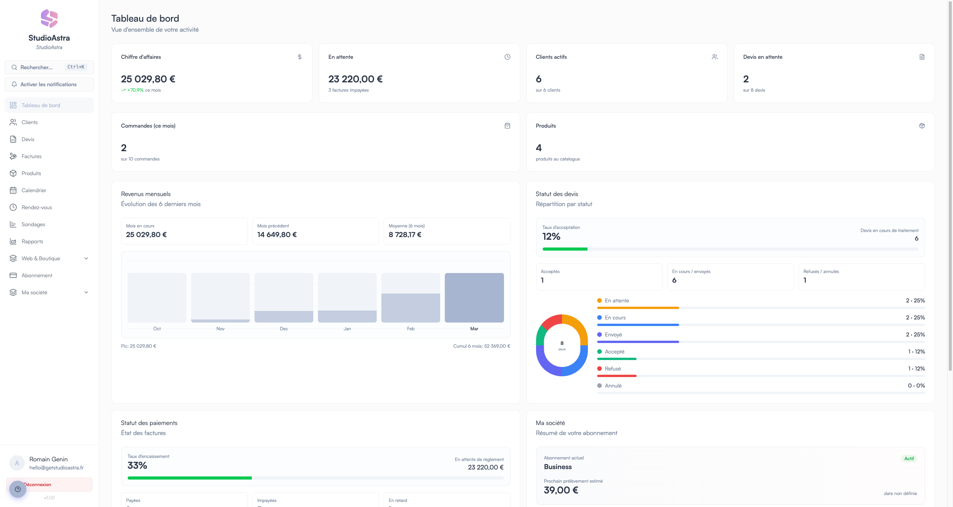Click the dollar icon on Chiffre d'affaires card

point(300,57)
